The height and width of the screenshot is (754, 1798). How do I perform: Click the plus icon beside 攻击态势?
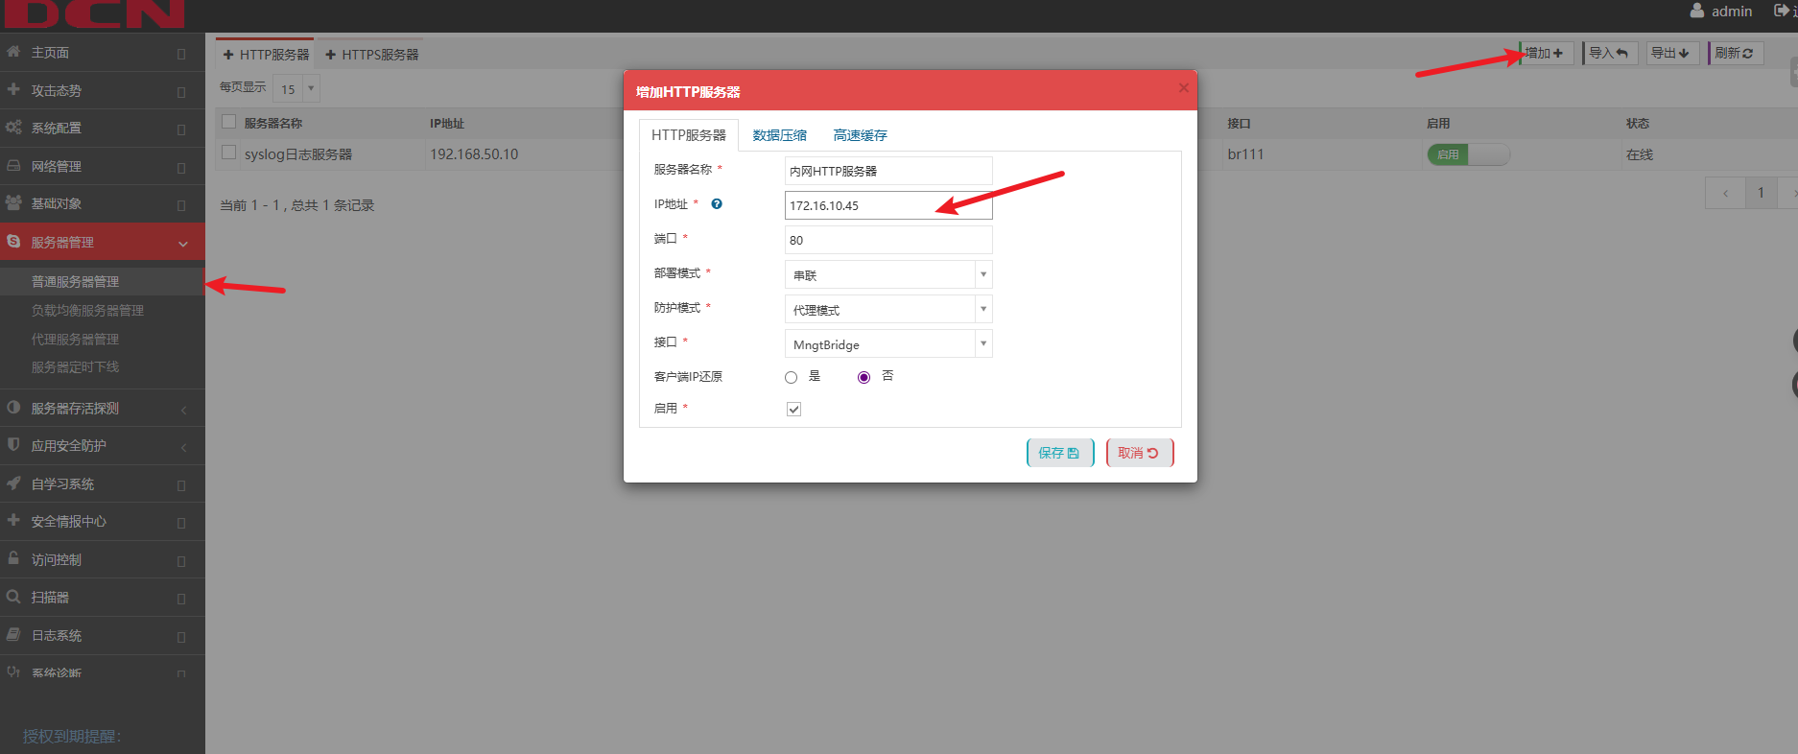(x=13, y=89)
